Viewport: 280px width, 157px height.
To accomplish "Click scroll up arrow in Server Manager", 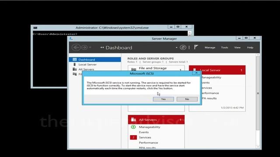I will [x=258, y=55].
